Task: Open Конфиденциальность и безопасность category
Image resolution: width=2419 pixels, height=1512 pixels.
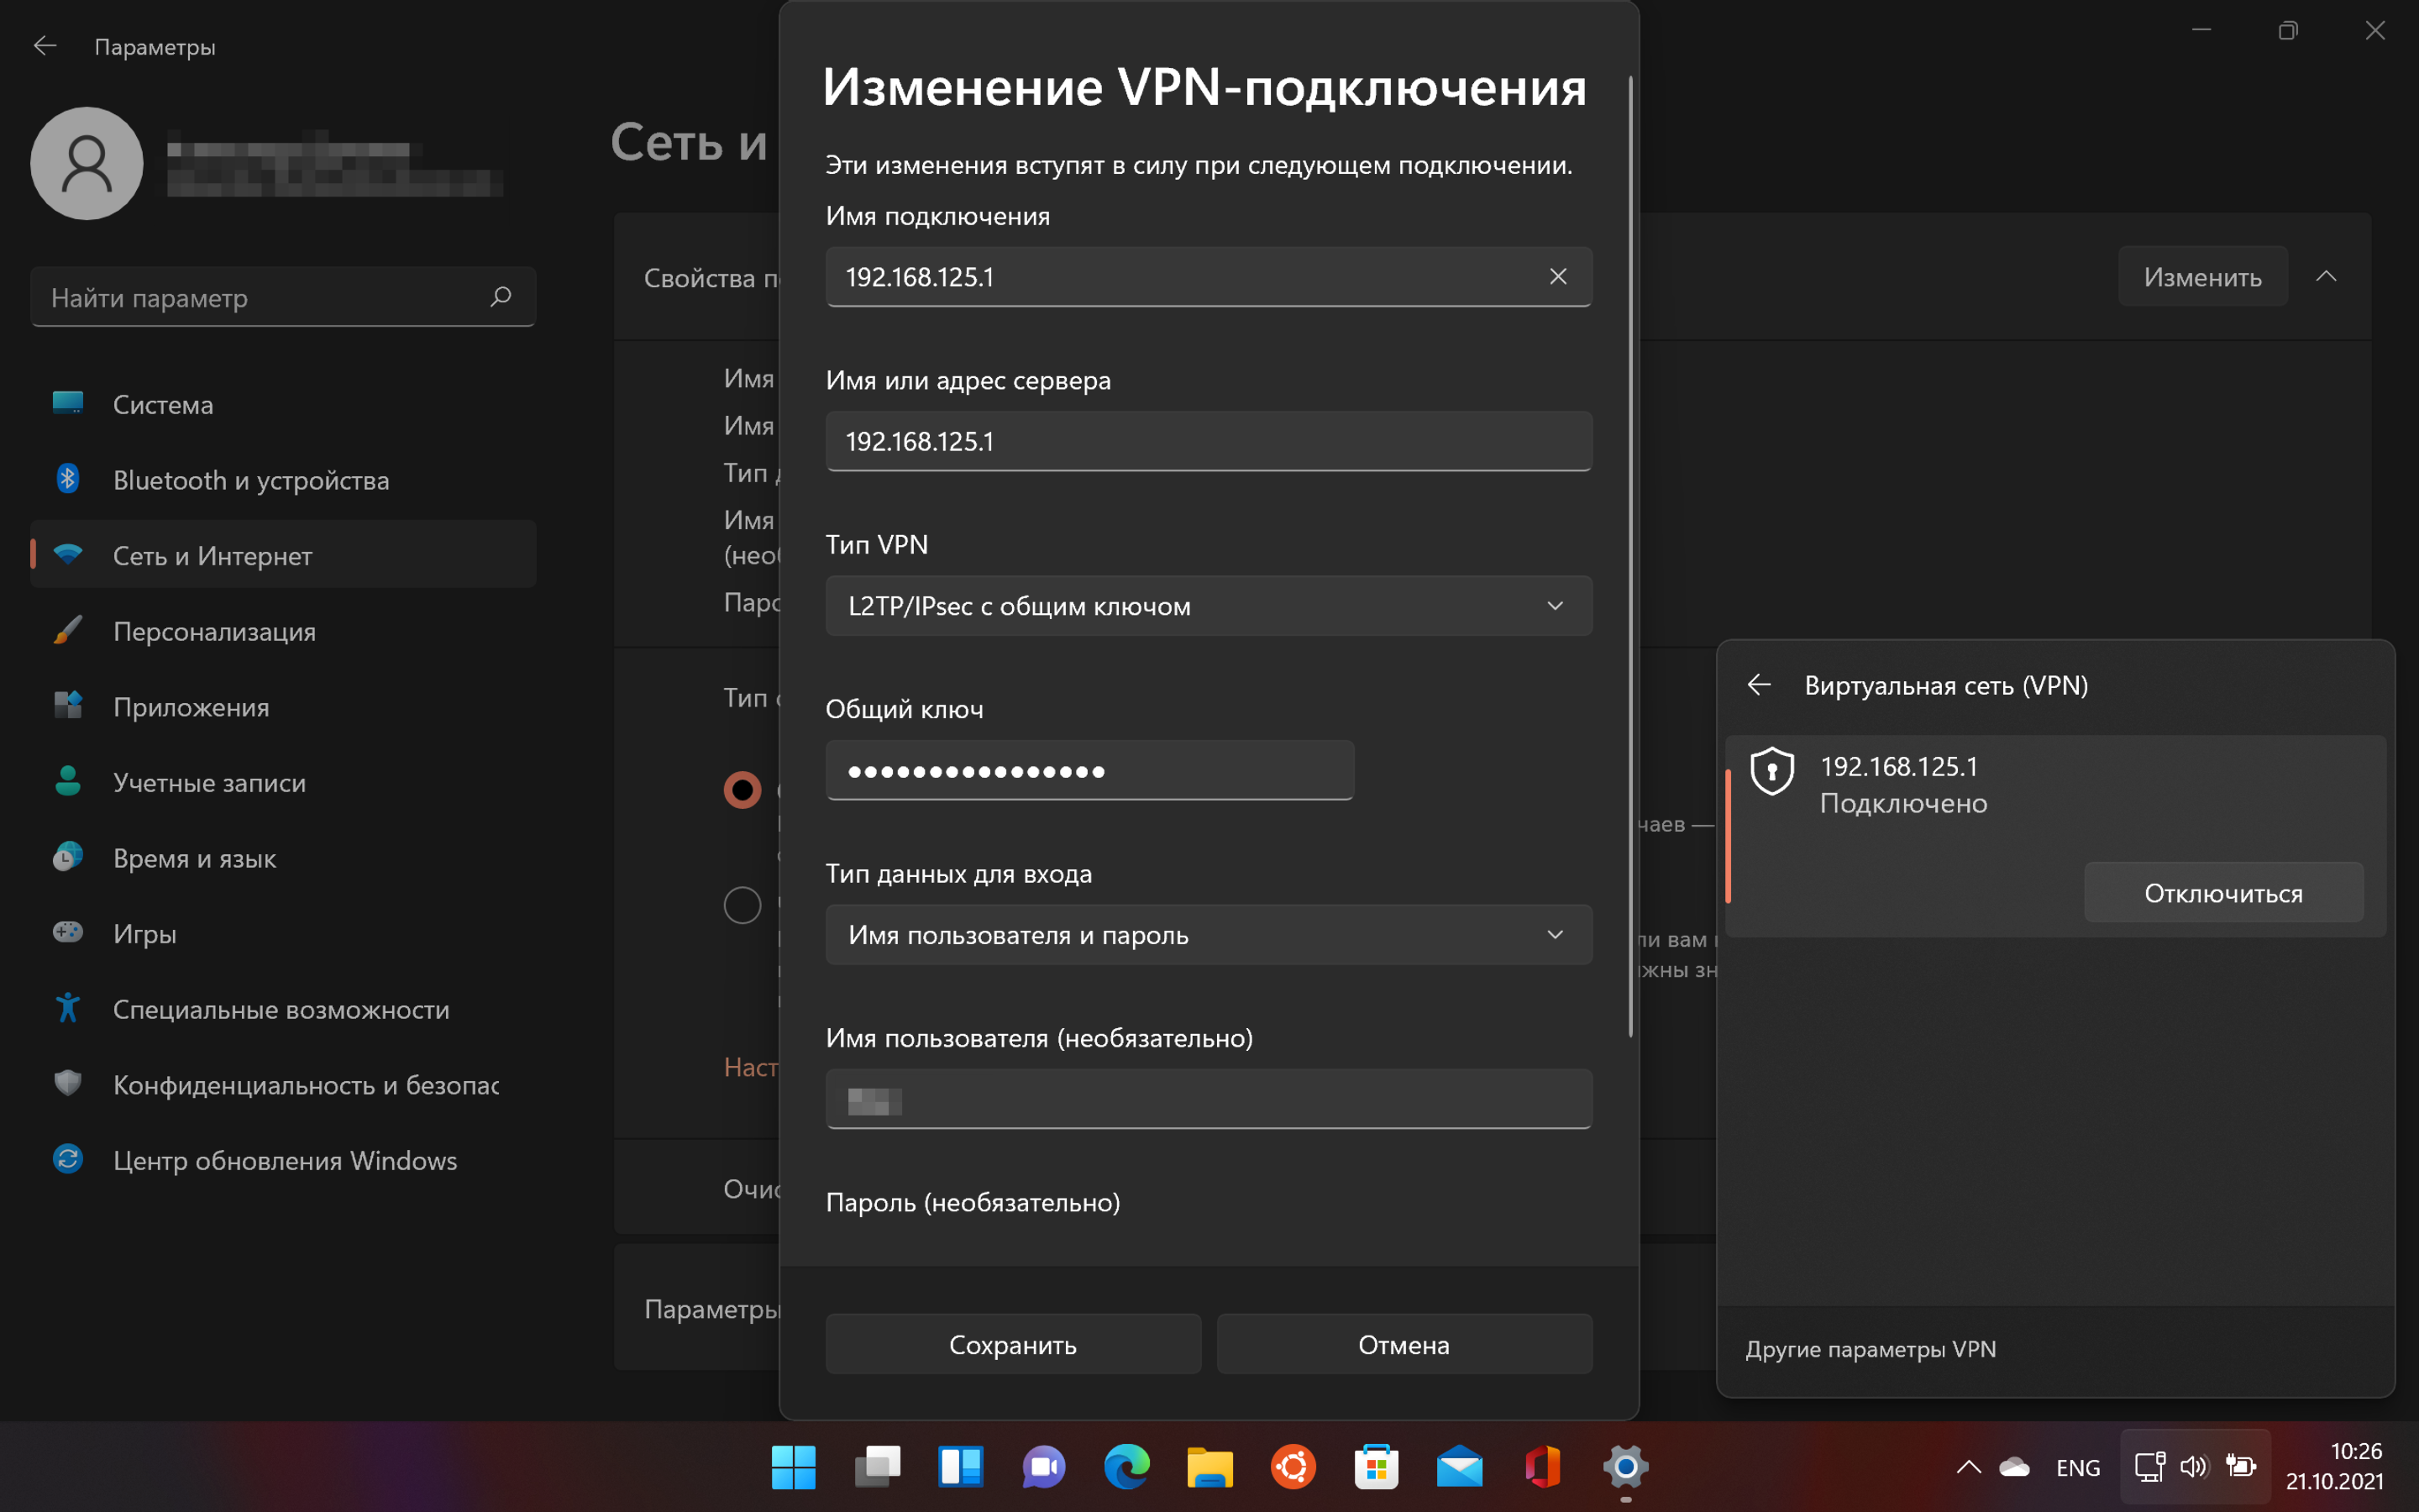Action: tap(283, 1085)
